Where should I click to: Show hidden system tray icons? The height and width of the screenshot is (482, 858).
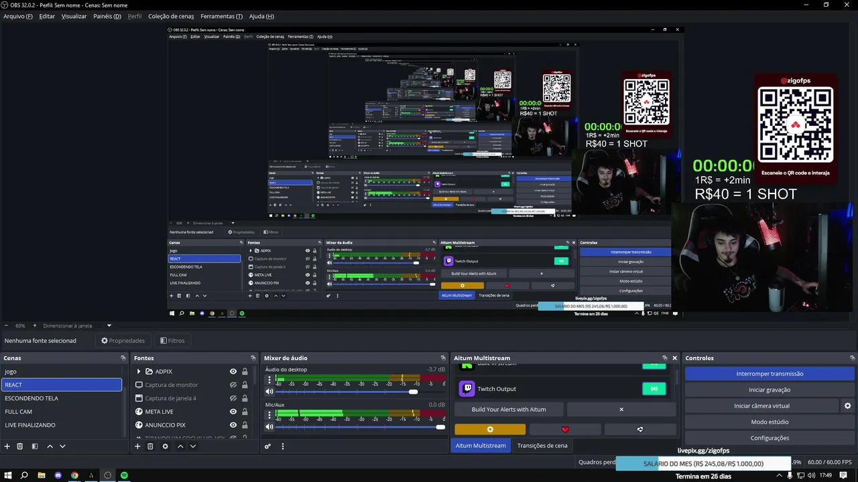(779, 475)
